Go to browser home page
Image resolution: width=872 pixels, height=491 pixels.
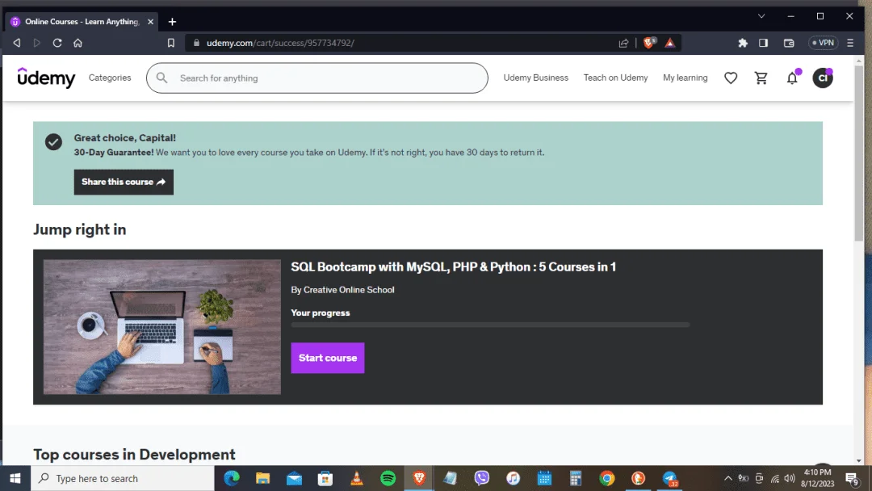click(78, 43)
